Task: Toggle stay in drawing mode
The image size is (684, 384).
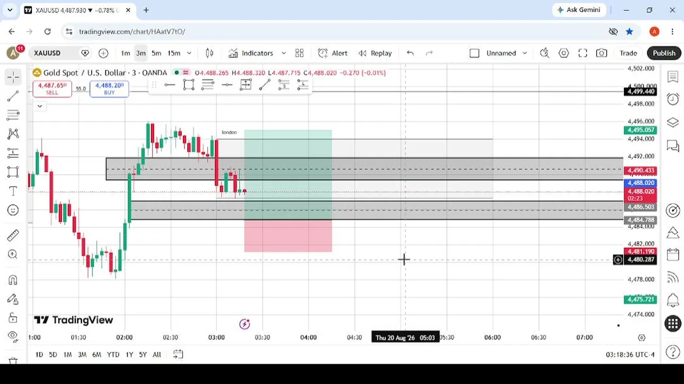Action: coord(13,299)
